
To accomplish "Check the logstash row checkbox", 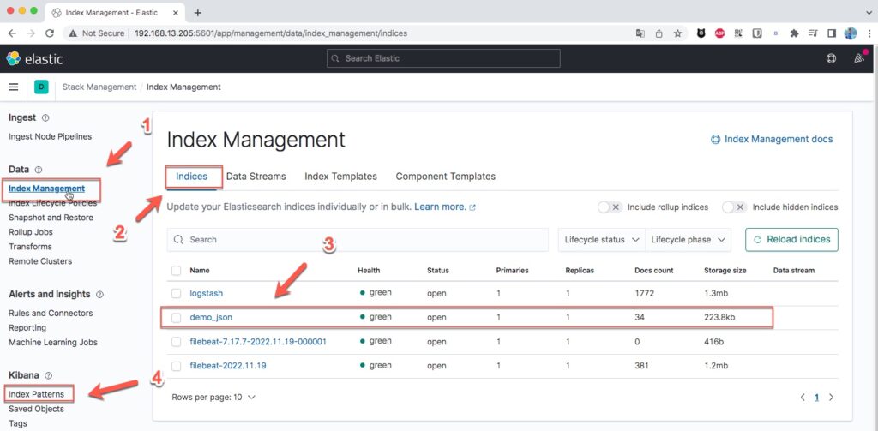I will click(x=177, y=293).
